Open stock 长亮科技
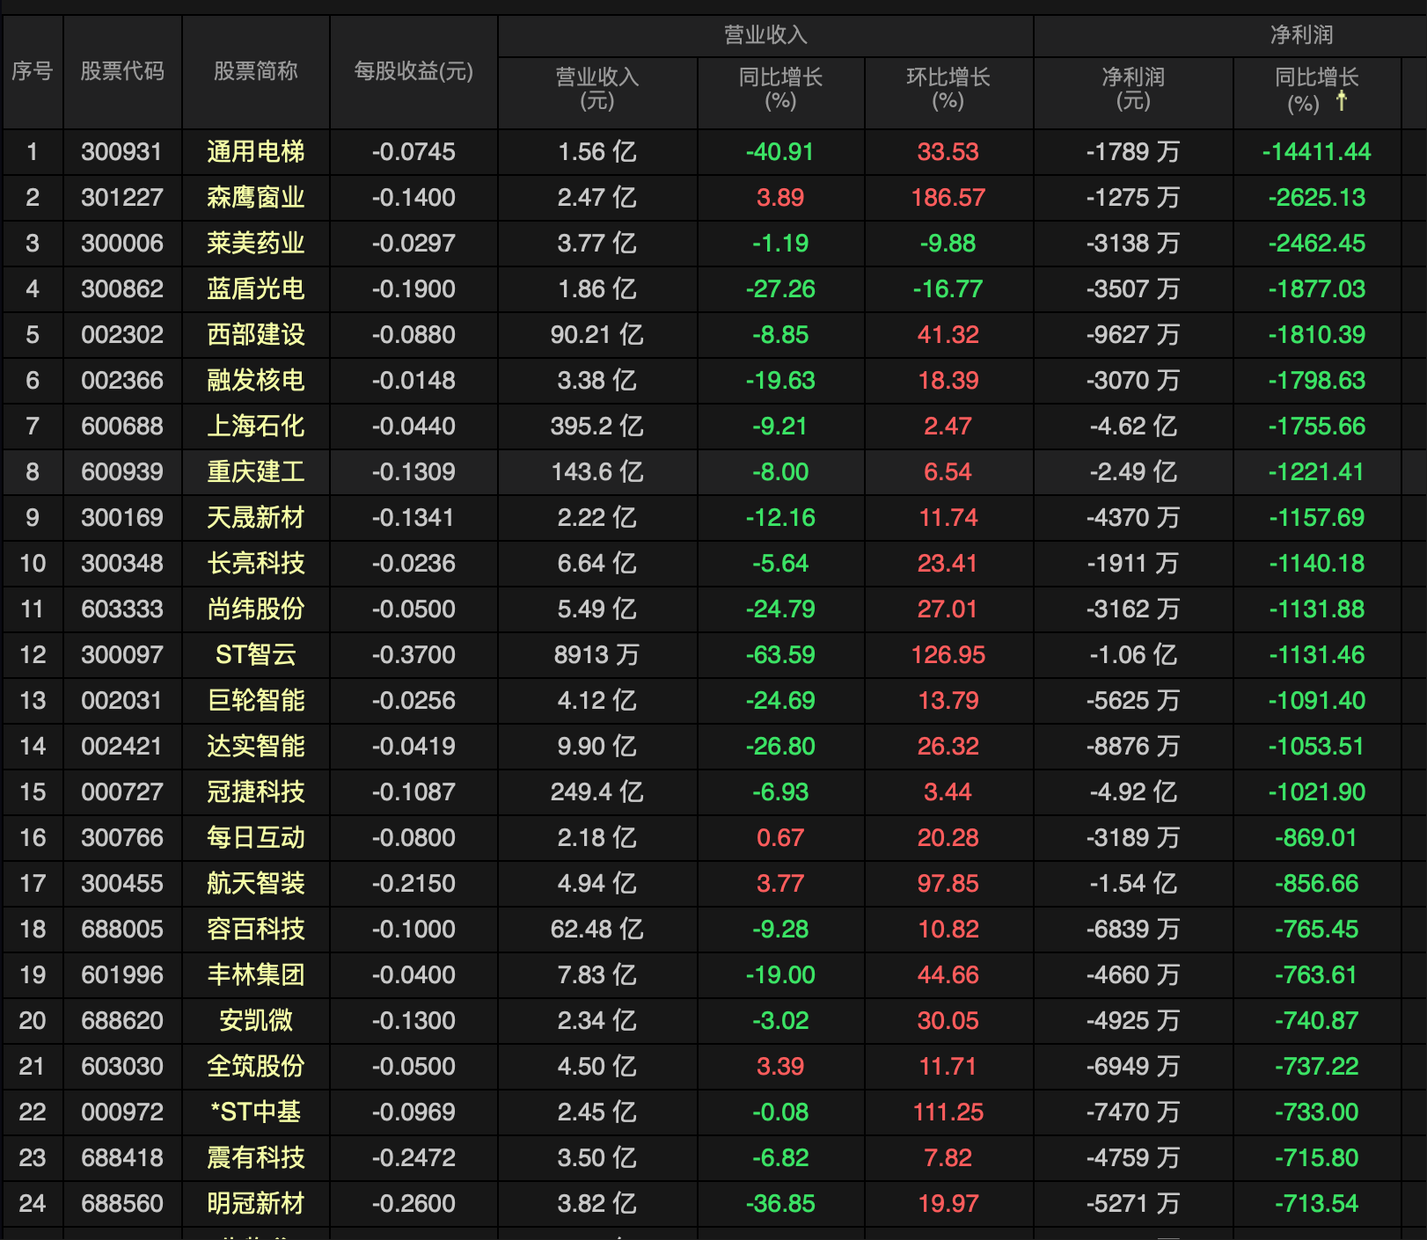The height and width of the screenshot is (1240, 1427). [x=256, y=564]
